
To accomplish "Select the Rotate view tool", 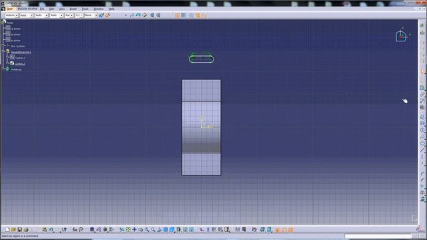I will pyautogui.click(x=141, y=230).
